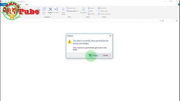Open the Delete dropdown arrow
The height and width of the screenshot is (101, 180).
(x=50, y=14)
